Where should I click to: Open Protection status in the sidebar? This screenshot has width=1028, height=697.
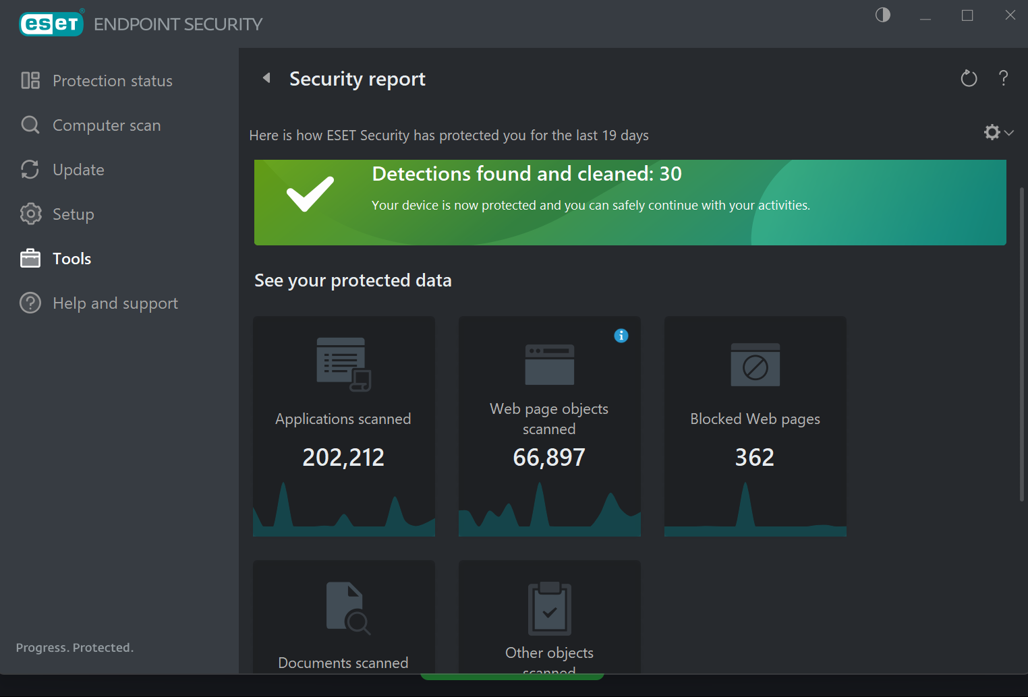pos(112,81)
